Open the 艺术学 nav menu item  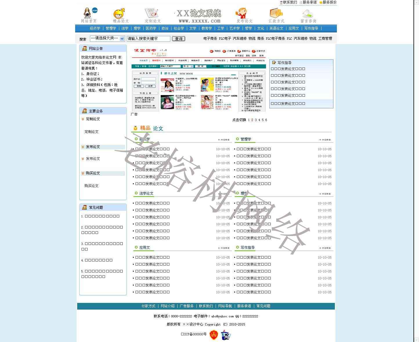[234, 28]
